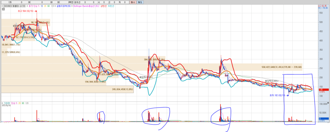Click the 62,739,551(3,5%) volume profile label

click(25, 37)
